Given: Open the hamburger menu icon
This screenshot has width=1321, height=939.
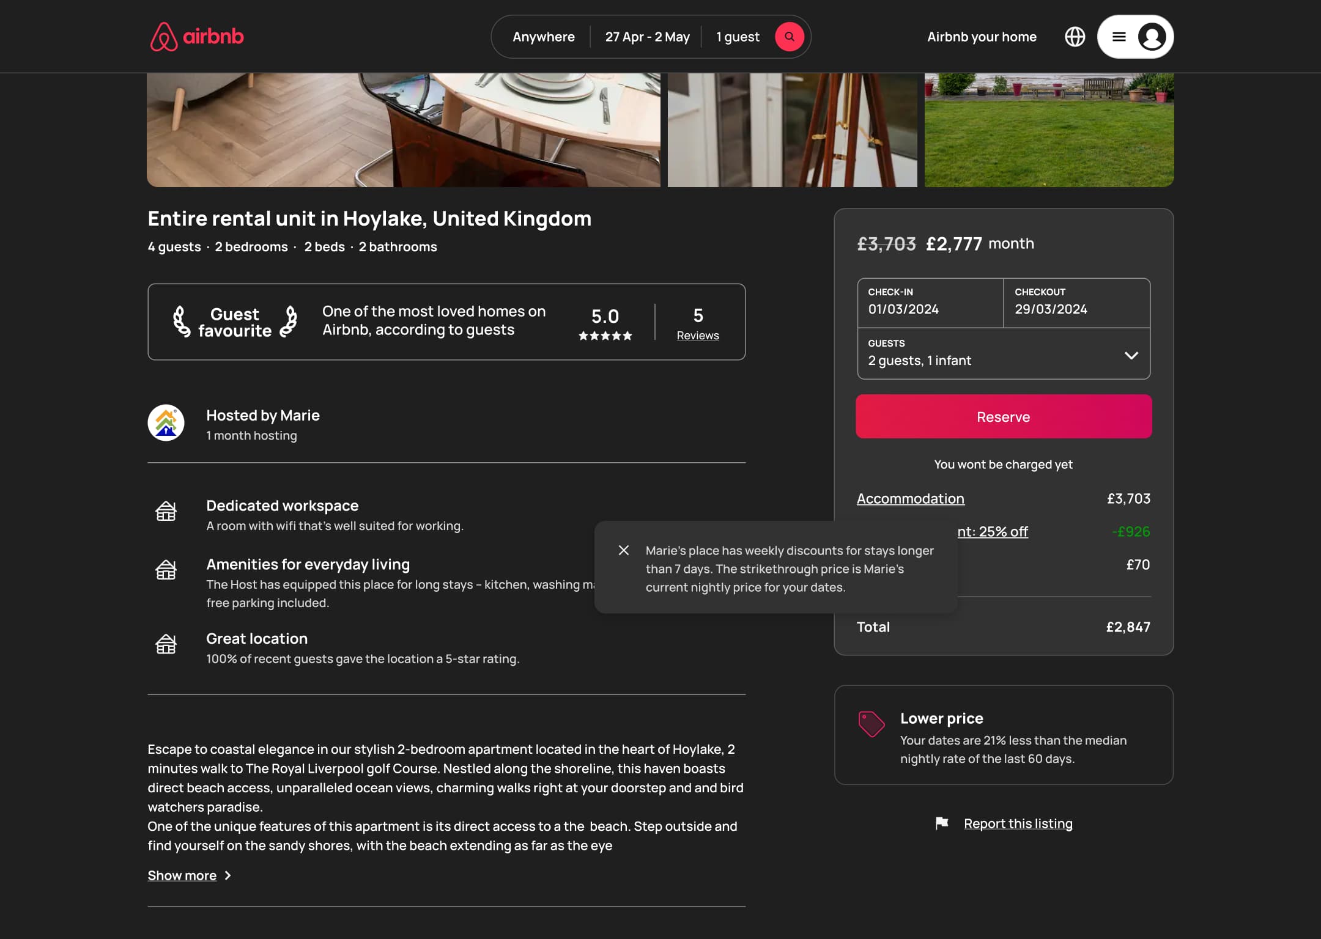Looking at the screenshot, I should 1119,37.
